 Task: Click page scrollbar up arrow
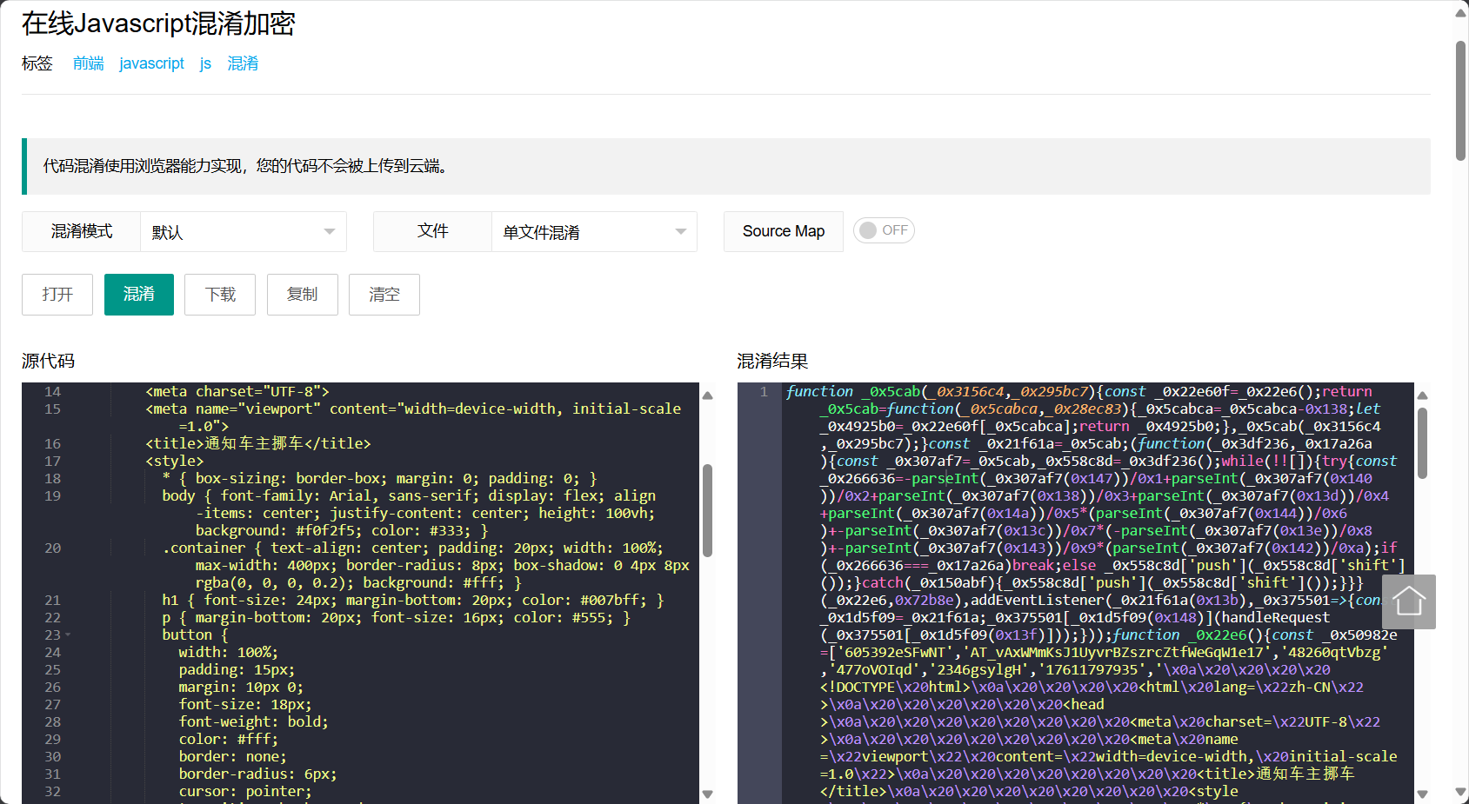1461,12
